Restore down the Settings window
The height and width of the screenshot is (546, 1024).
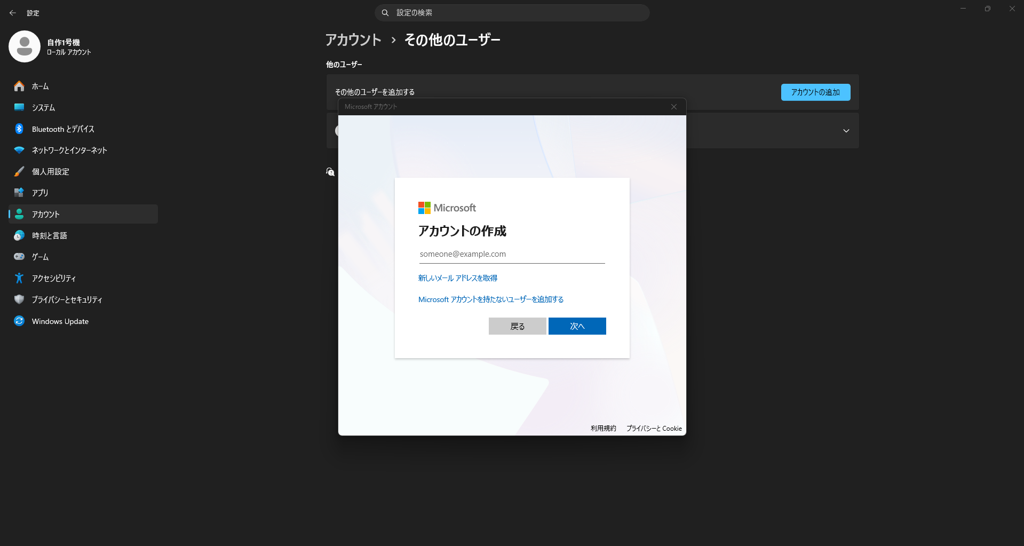(988, 9)
